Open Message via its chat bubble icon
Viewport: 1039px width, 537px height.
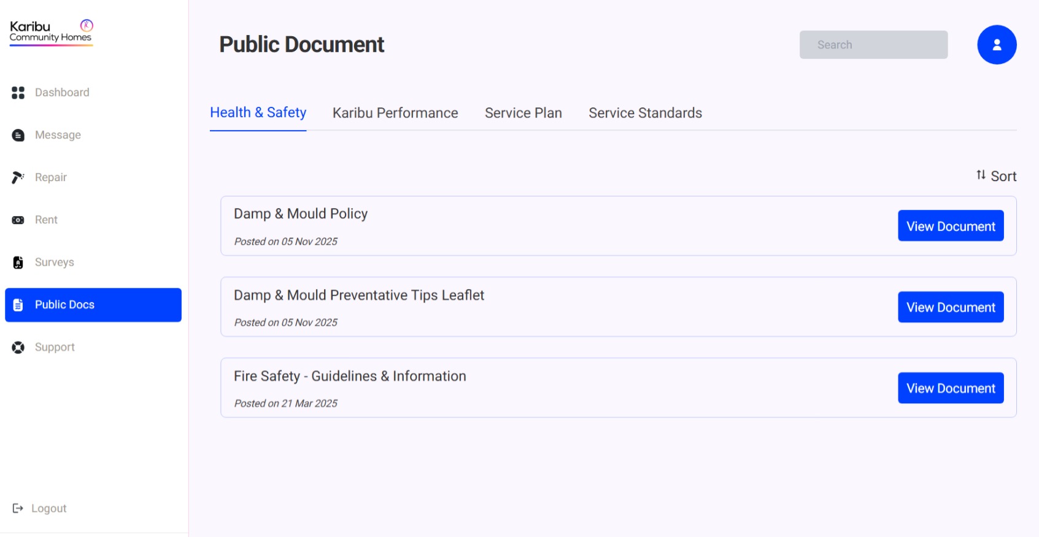pyautogui.click(x=18, y=135)
